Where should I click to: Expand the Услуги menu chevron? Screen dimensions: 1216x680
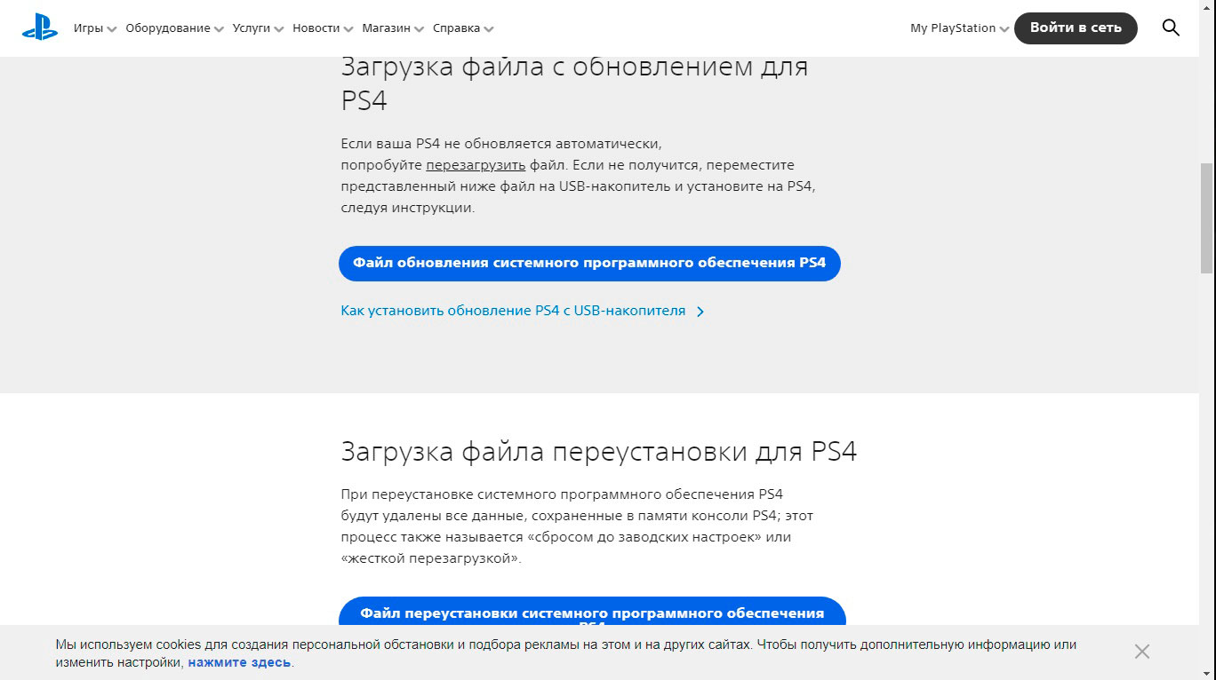(279, 29)
